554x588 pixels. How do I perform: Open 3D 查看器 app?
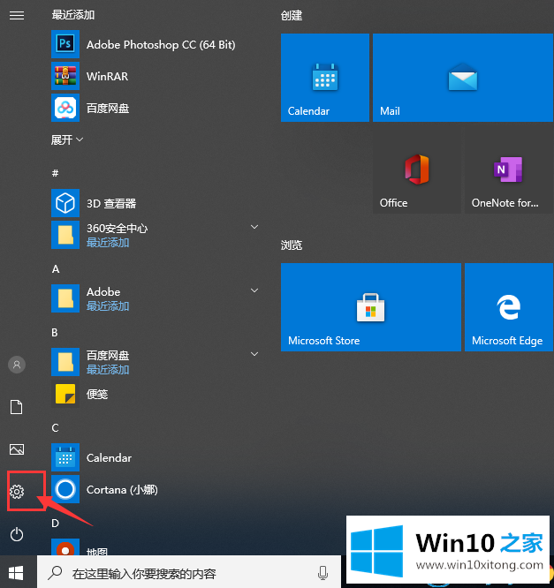coord(110,203)
